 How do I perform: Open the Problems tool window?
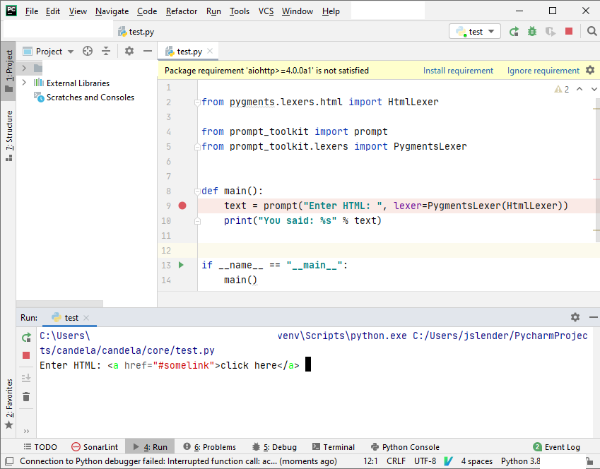[209, 447]
